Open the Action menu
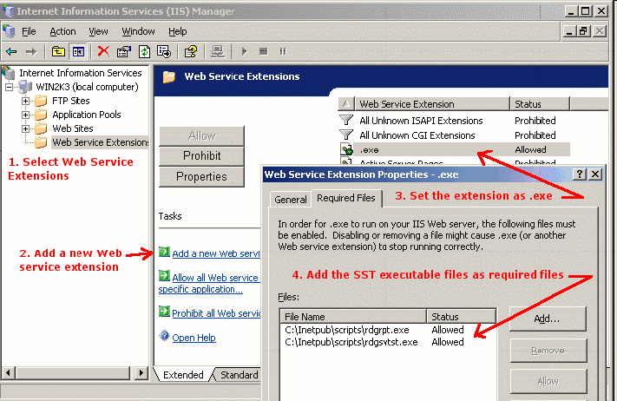 coord(62,31)
